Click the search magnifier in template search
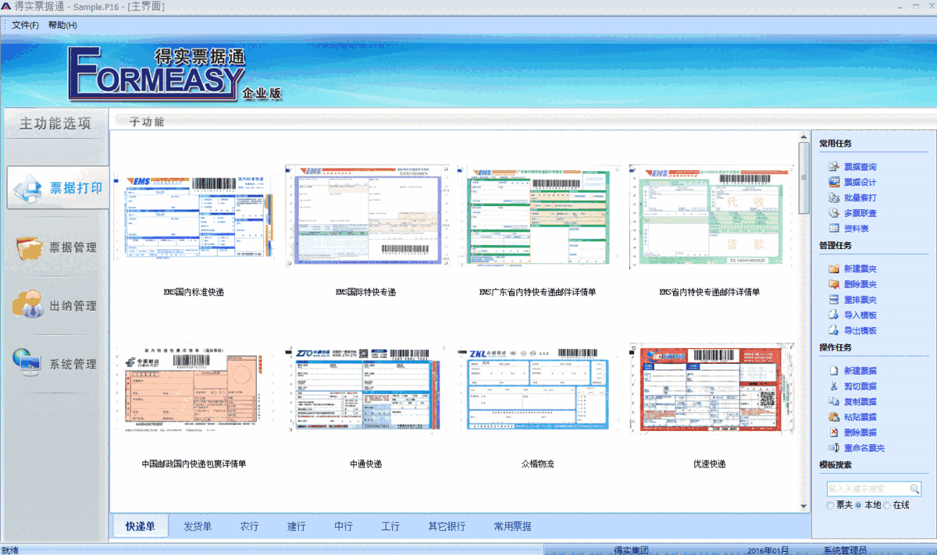 (x=914, y=489)
